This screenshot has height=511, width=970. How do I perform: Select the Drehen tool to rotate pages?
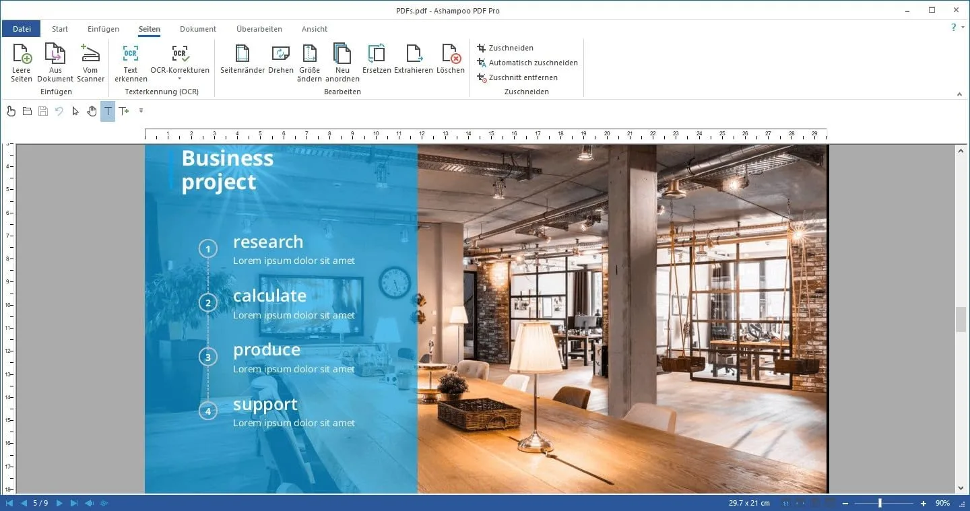(280, 60)
